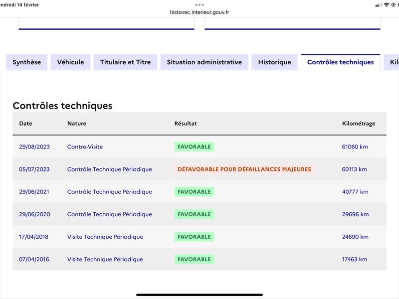399x299 pixels.
Task: Click the Kilométrage column header
Action: point(359,123)
